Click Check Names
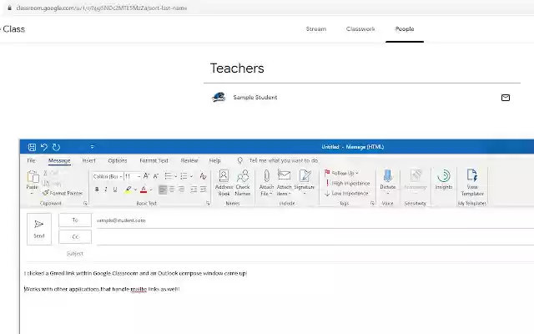The image size is (534, 334). [243, 183]
